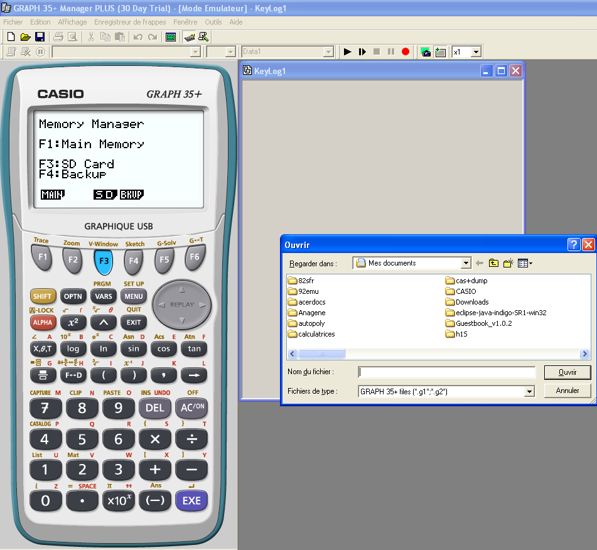Open the Edition menu
The height and width of the screenshot is (550, 597).
[x=40, y=22]
